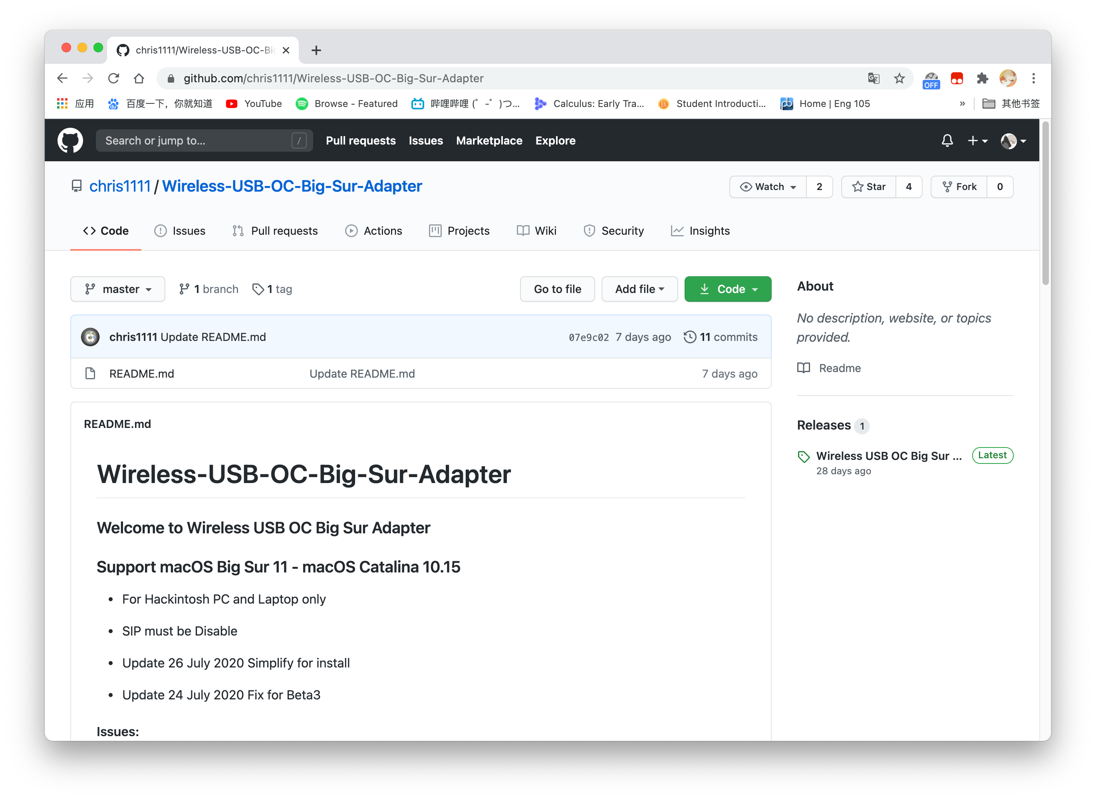Reload the current page

click(113, 79)
